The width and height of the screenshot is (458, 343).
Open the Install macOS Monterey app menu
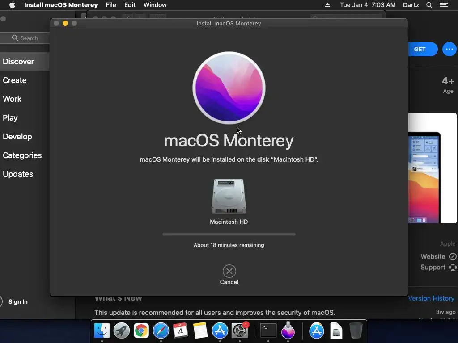tap(61, 5)
